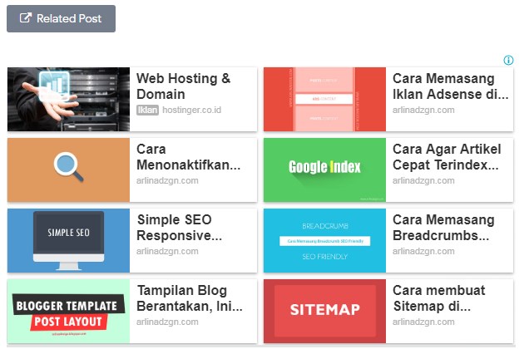
Task: Open the Simple SEO monitor thumbnail
Action: [x=68, y=241]
